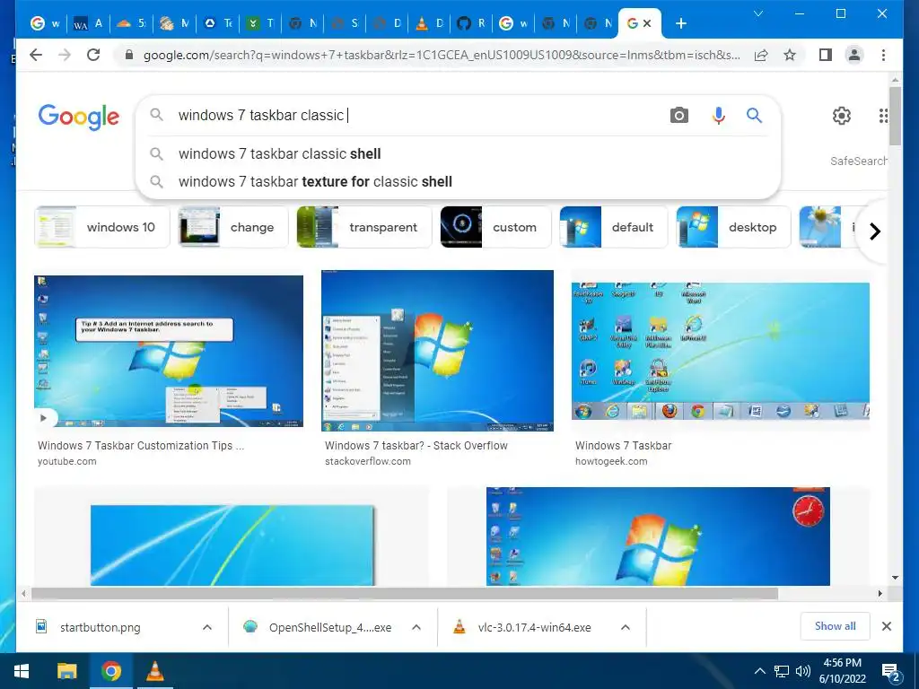
Task: Click inside the Google search box
Action: [x=410, y=116]
